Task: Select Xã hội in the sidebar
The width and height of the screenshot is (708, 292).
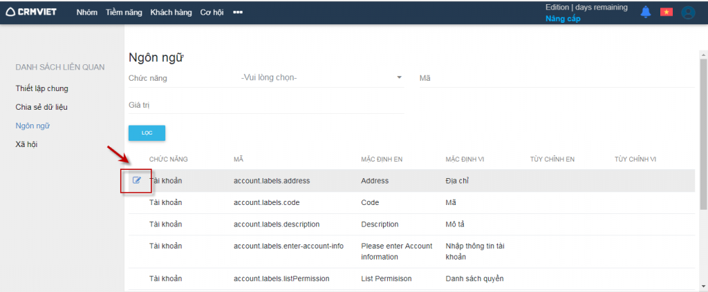Action: (28, 144)
